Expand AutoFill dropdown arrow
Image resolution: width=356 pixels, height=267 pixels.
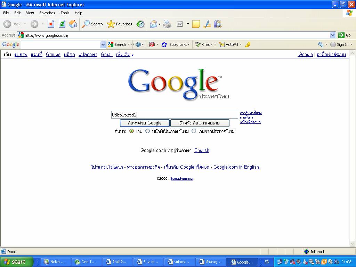(x=241, y=44)
